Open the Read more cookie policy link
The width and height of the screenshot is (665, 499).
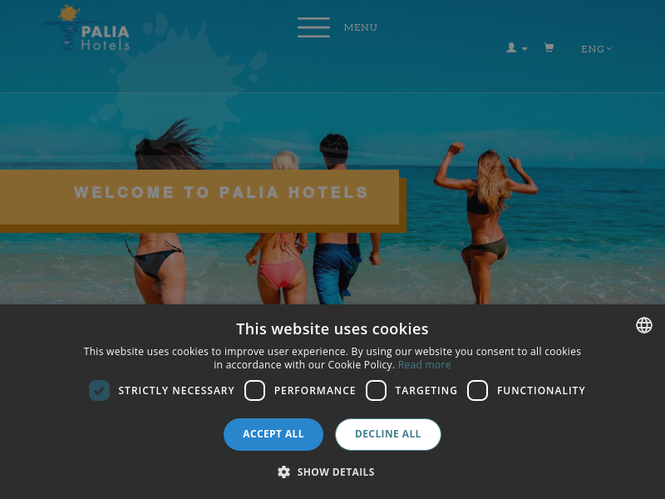pos(424,365)
